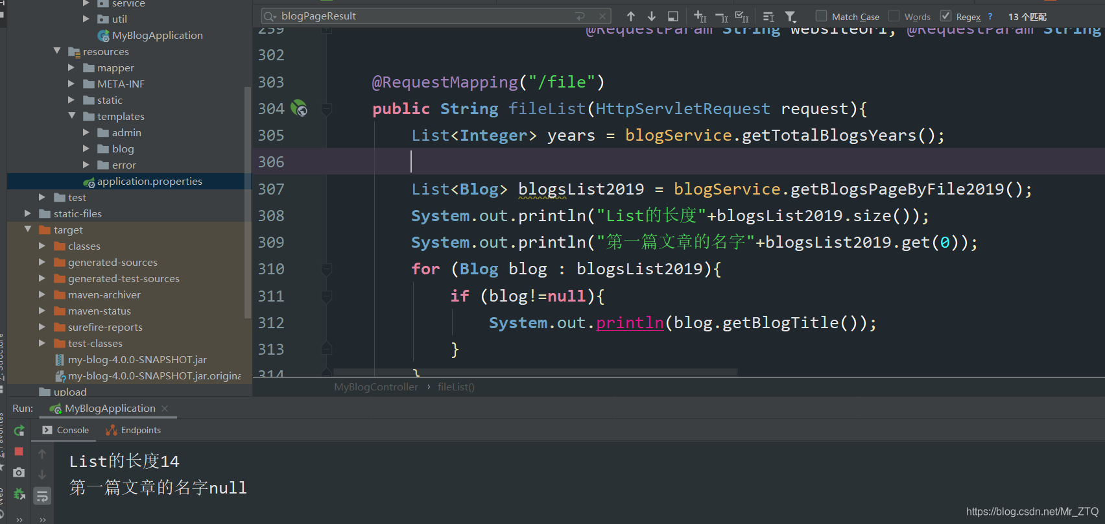
Task: Clear the blogPageResult search text
Action: pos(602,16)
